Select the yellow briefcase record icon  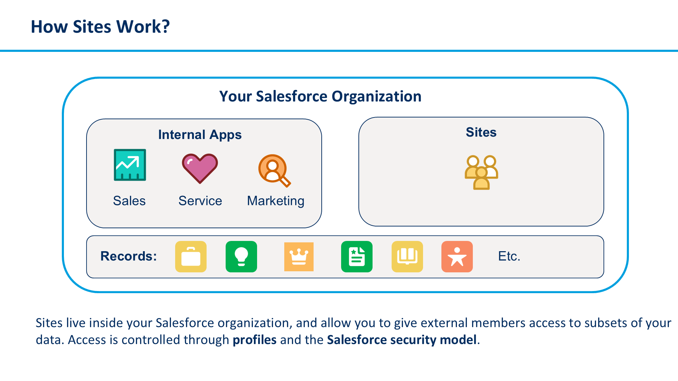191,256
